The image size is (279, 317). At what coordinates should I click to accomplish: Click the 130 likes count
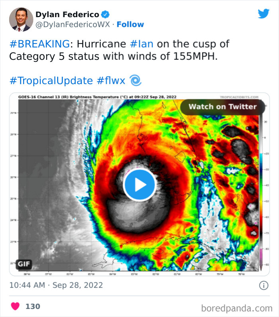coord(33,306)
